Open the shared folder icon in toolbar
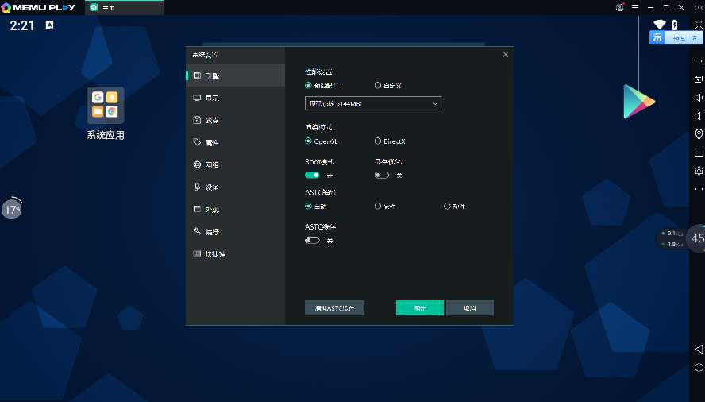705x402 pixels. click(699, 153)
